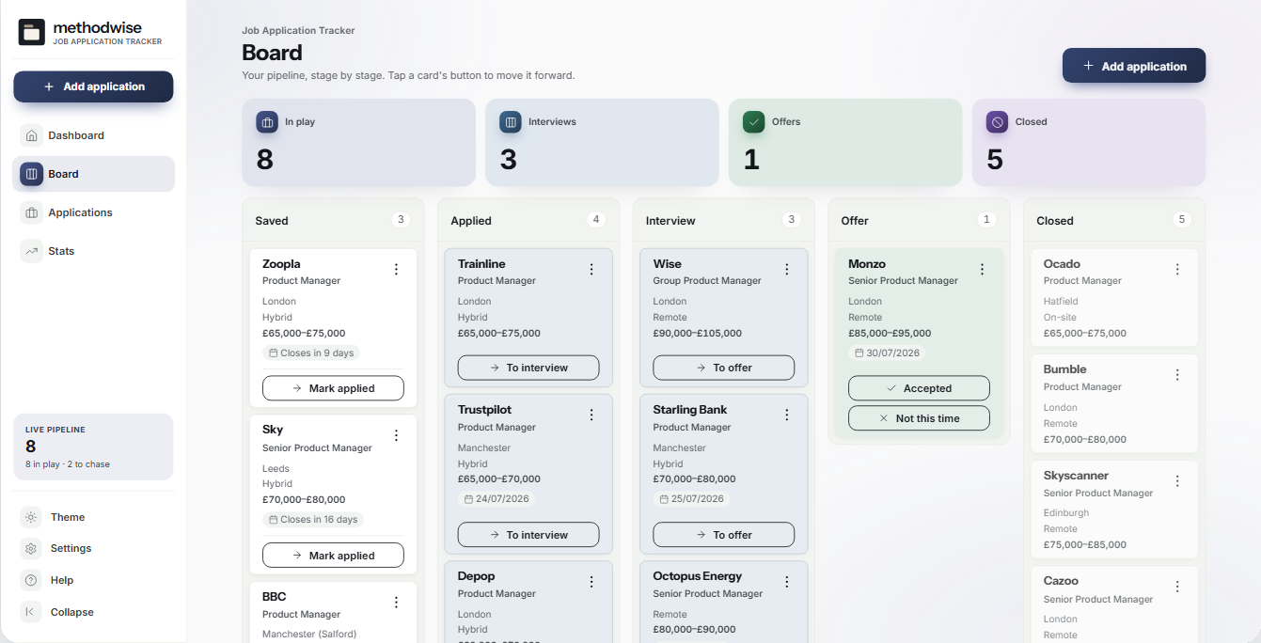This screenshot has height=643, width=1261.
Task: Open Settings from sidebar
Action: pyautogui.click(x=93, y=548)
